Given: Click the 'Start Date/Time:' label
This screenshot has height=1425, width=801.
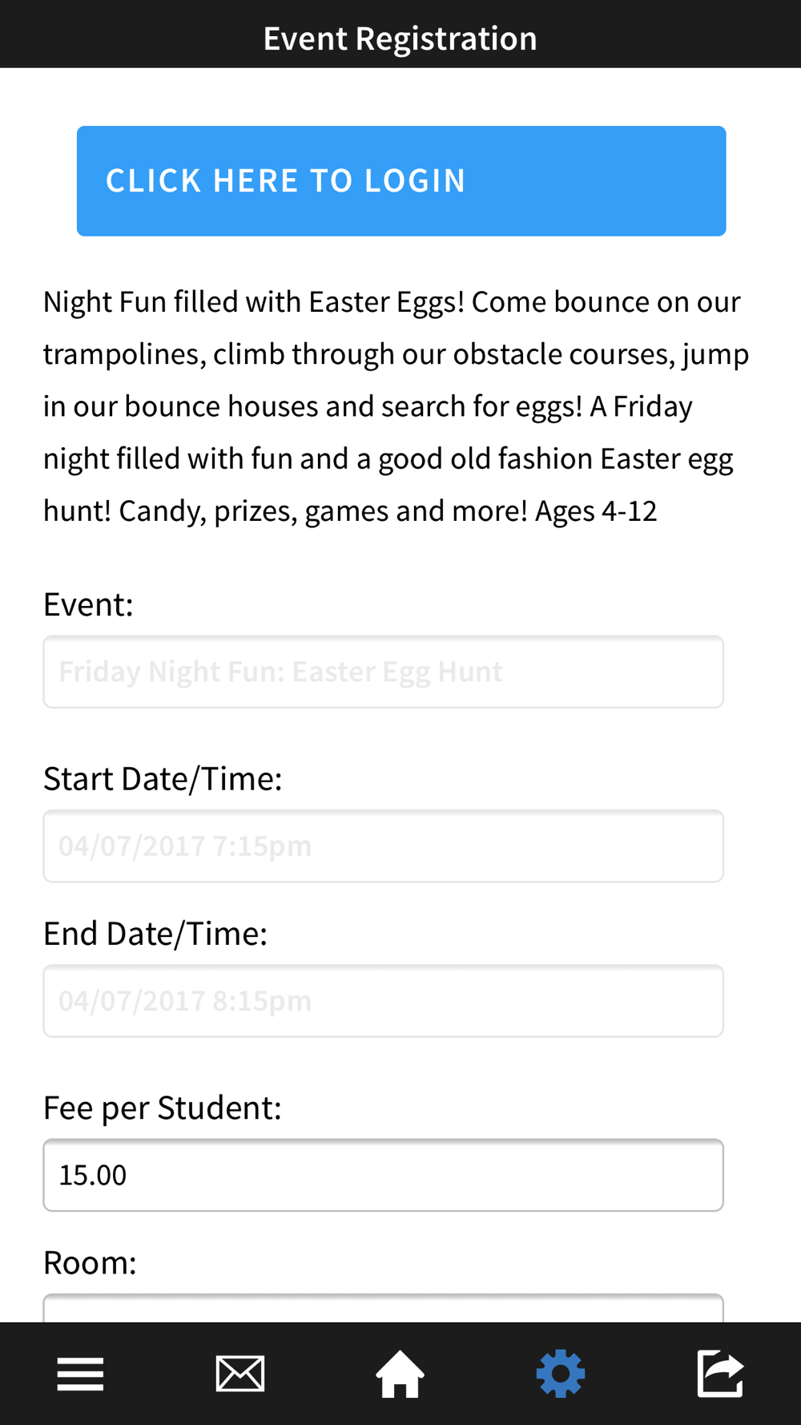Looking at the screenshot, I should pyautogui.click(x=163, y=779).
